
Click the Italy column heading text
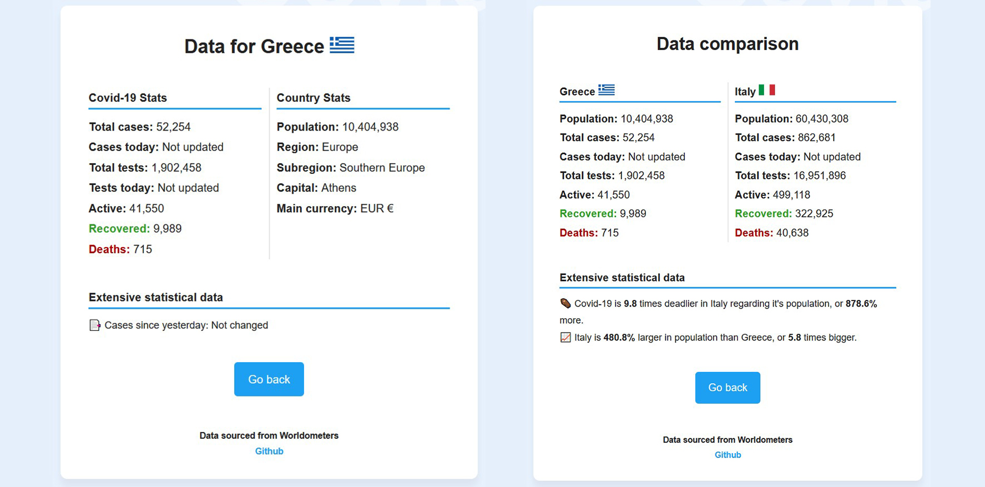tap(745, 92)
